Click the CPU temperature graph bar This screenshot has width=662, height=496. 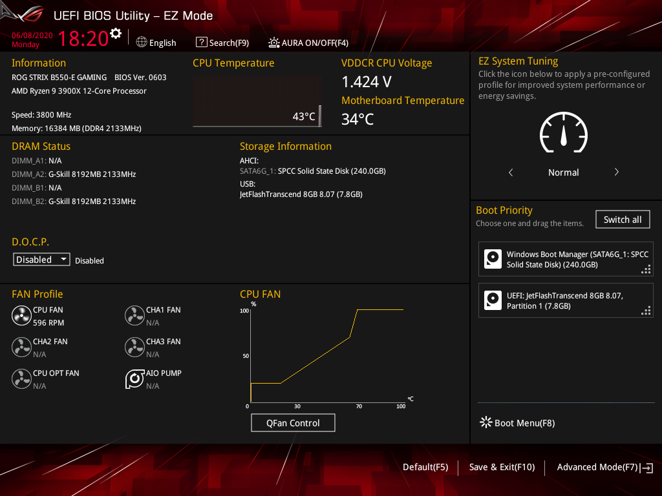(320, 116)
